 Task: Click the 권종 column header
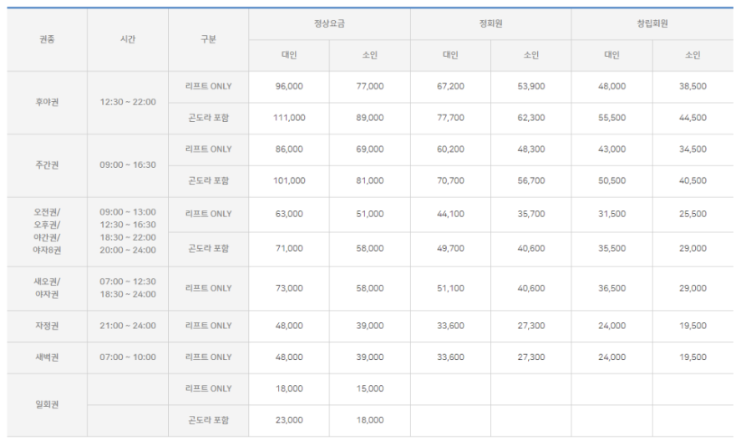click(47, 39)
